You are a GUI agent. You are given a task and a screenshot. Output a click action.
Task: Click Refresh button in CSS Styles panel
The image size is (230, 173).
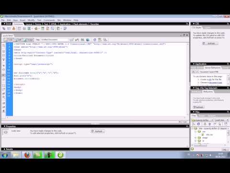(210, 43)
